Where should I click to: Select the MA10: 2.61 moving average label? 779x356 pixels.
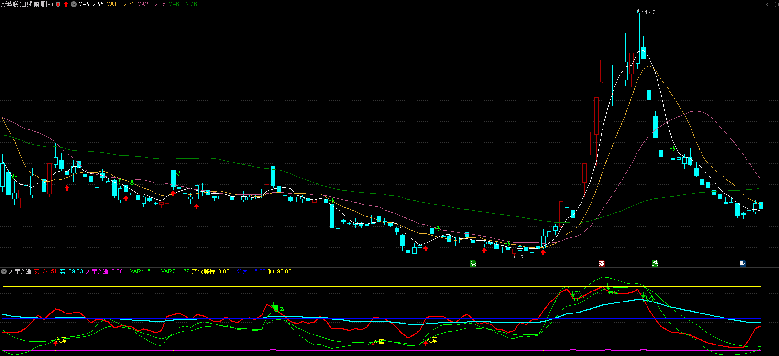click(120, 4)
